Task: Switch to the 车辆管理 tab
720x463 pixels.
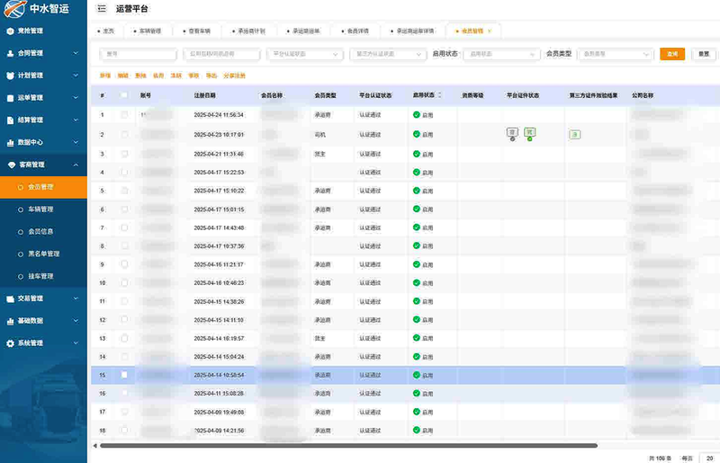Action: click(x=149, y=31)
